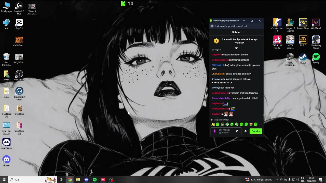The height and width of the screenshot is (183, 326).
Task: Click the purple microphone icon in message box
Action: click(215, 131)
